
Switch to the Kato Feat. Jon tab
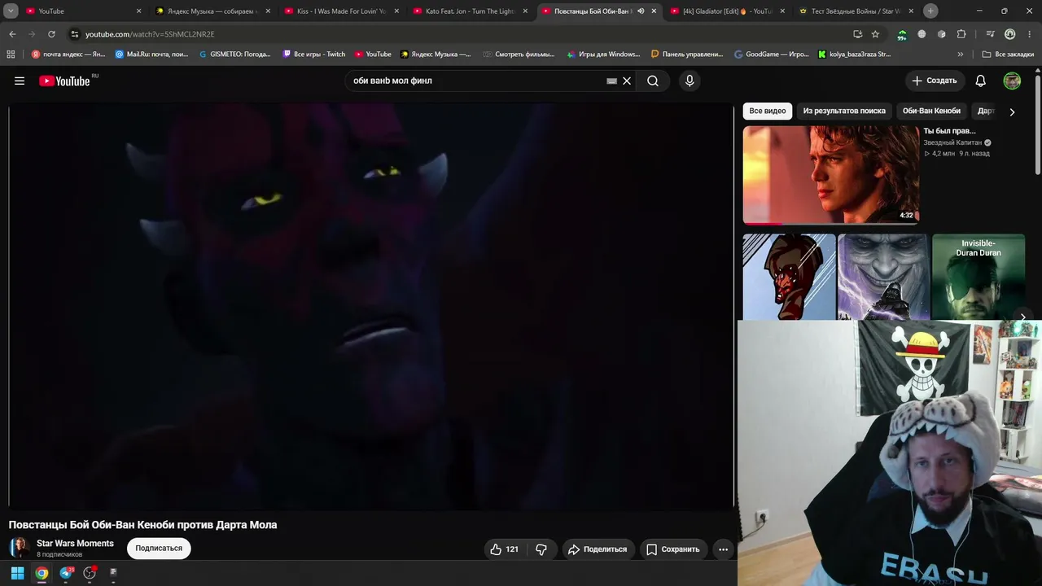click(x=470, y=11)
